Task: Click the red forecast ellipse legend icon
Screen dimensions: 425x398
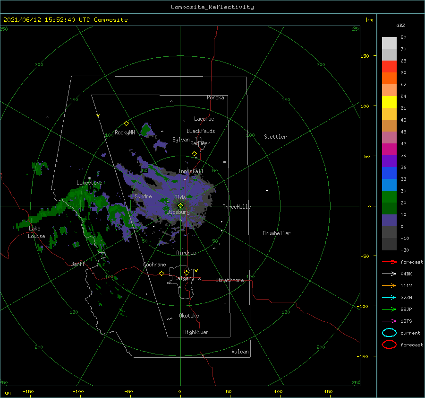Action: (x=389, y=345)
